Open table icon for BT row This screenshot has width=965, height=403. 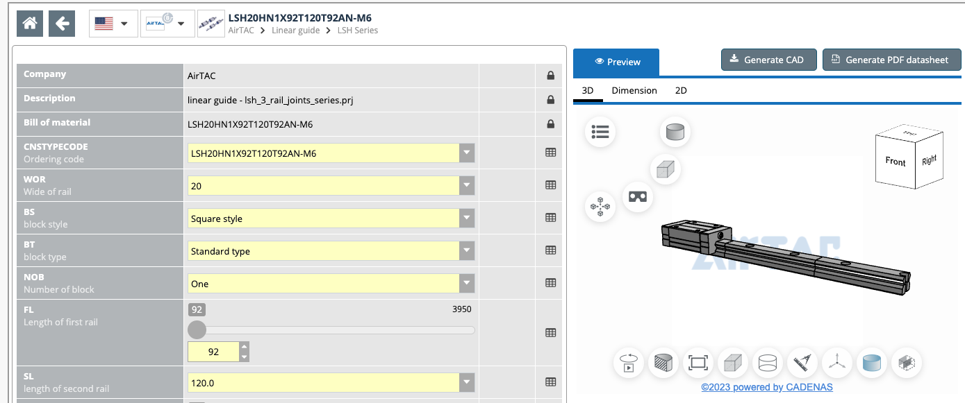tap(550, 250)
